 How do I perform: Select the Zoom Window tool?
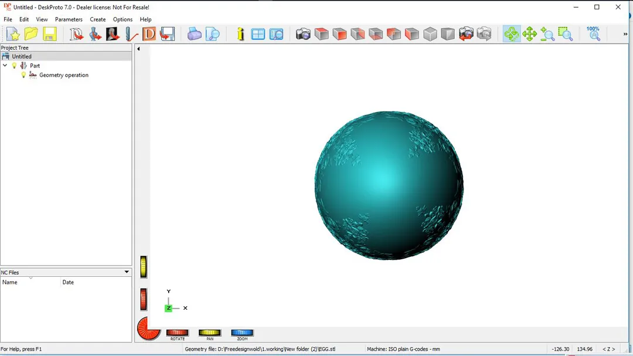[565, 34]
